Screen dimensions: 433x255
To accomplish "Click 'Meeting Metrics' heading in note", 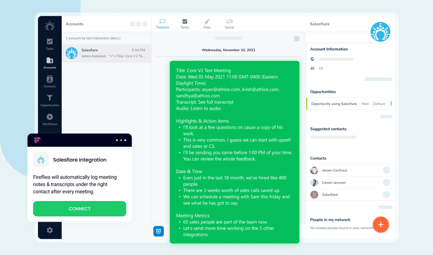I will (x=193, y=215).
